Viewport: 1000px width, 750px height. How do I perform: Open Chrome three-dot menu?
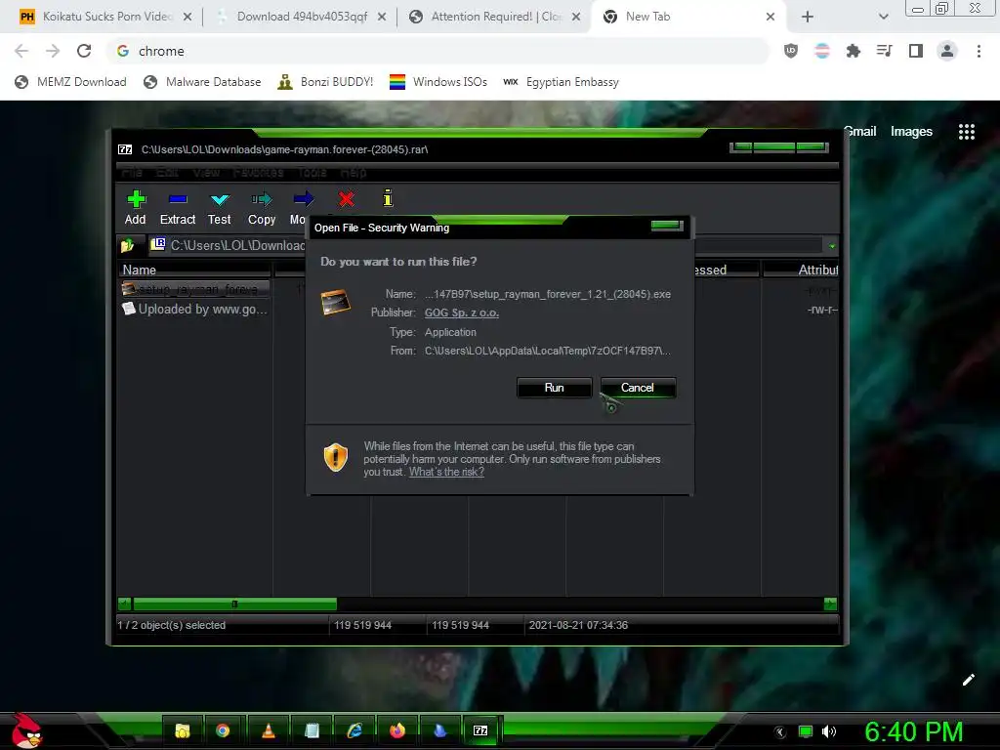tap(979, 51)
